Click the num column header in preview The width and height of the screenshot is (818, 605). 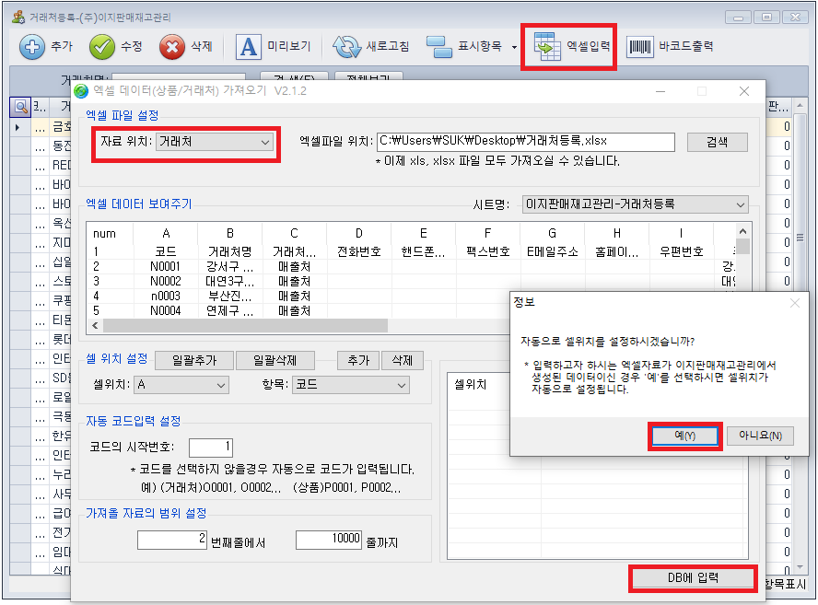click(x=104, y=234)
